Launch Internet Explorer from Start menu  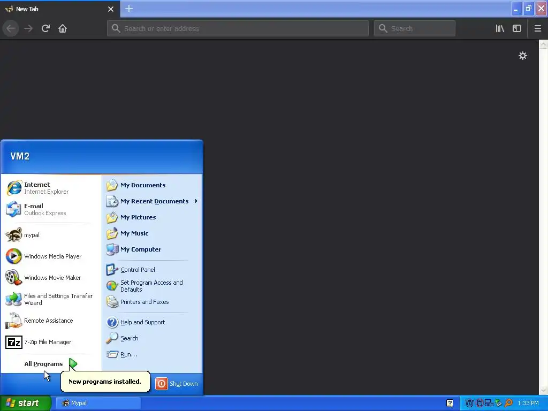tap(51, 188)
